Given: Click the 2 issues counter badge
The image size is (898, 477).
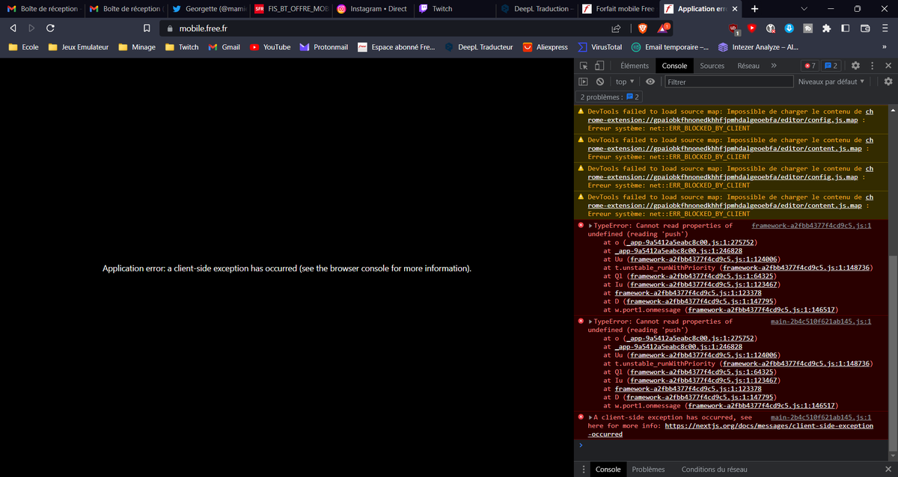Looking at the screenshot, I should click(x=831, y=66).
